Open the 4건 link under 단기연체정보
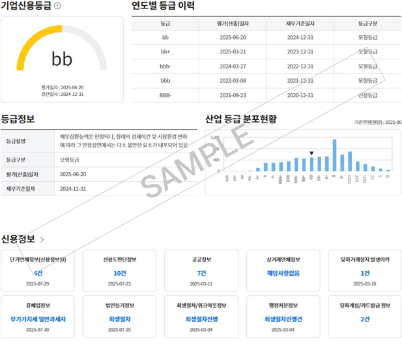 coord(38,273)
